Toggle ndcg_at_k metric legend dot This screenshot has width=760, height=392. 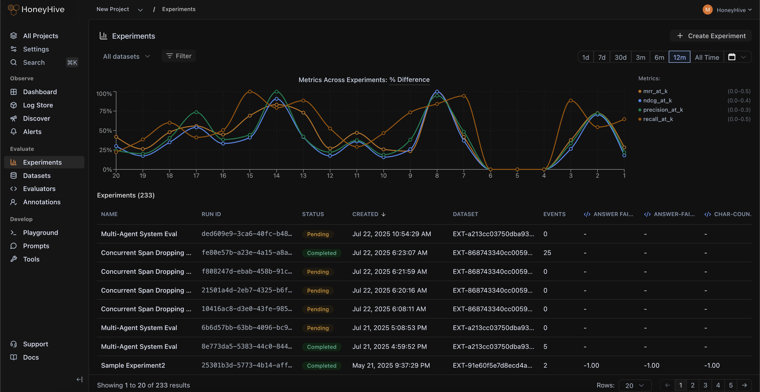click(640, 101)
